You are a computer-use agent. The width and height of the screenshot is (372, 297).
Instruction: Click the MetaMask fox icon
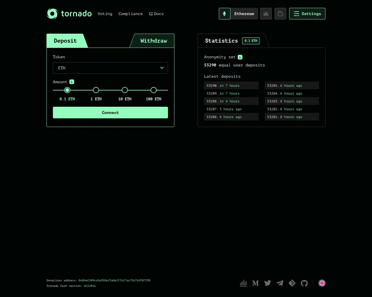click(266, 14)
